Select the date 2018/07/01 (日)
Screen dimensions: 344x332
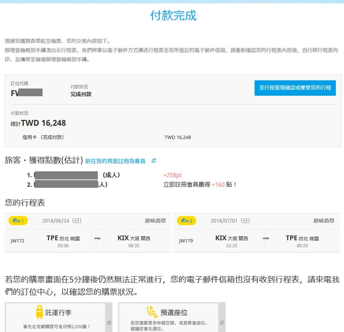pos(230,221)
